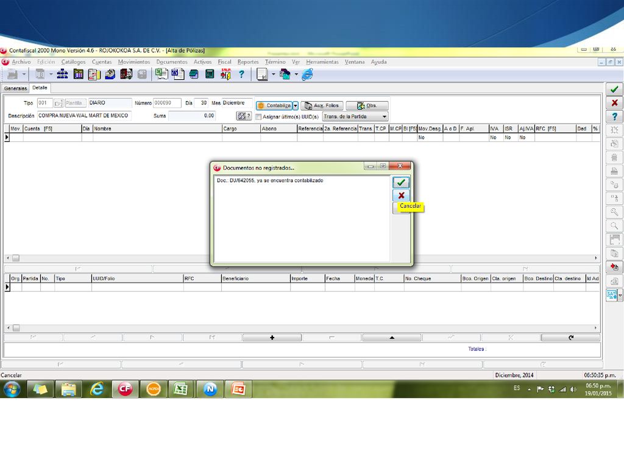Viewport: 624px width, 468px height.
Task: Open the Internet Explorer icon in the app toolbar
Action: [307, 74]
